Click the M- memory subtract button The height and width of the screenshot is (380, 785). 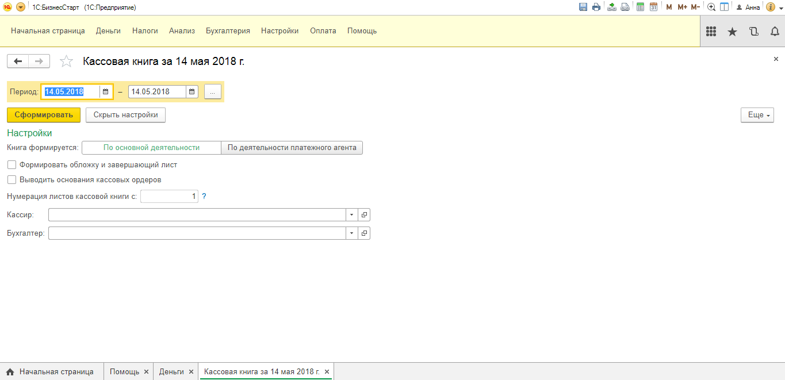(695, 7)
